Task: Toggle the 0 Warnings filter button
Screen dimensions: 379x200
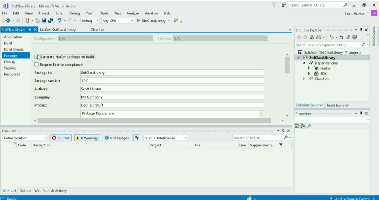Action: [87, 138]
